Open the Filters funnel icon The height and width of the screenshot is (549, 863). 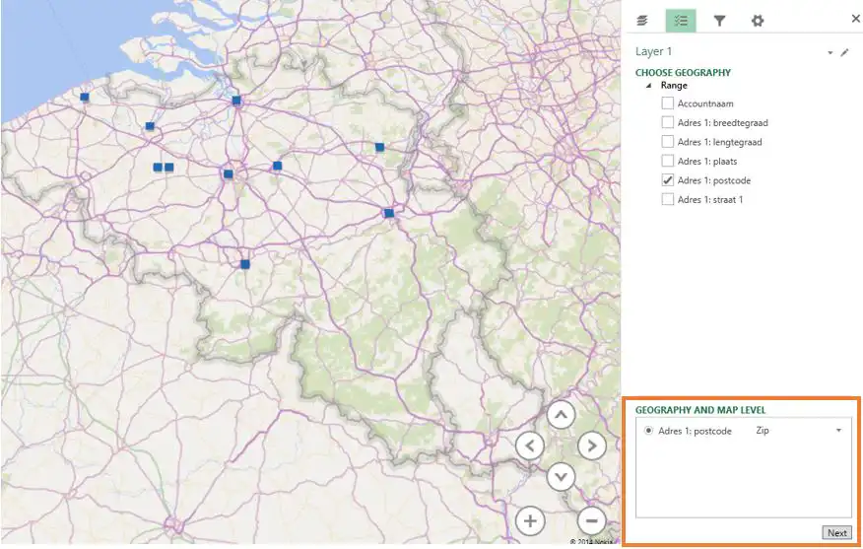(x=719, y=21)
